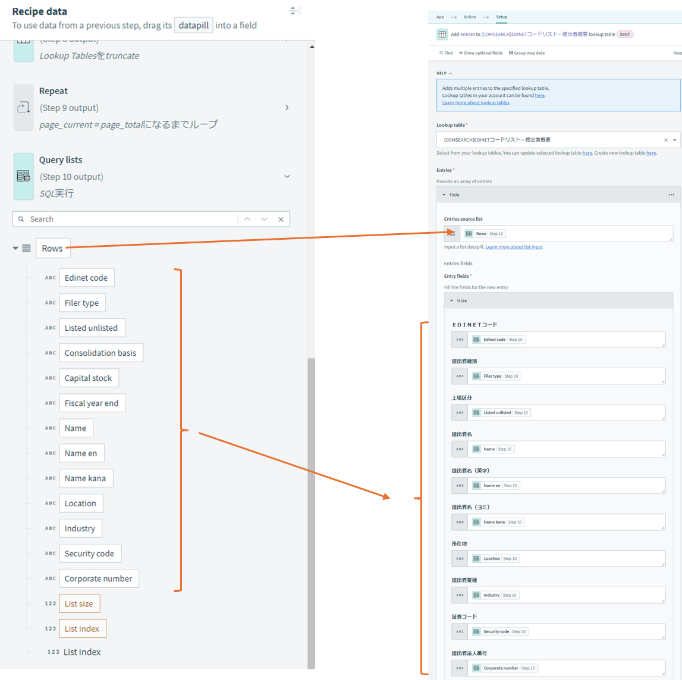Click the Industry Step 10 input field
Screen dimensions: 682x680
[x=566, y=595]
